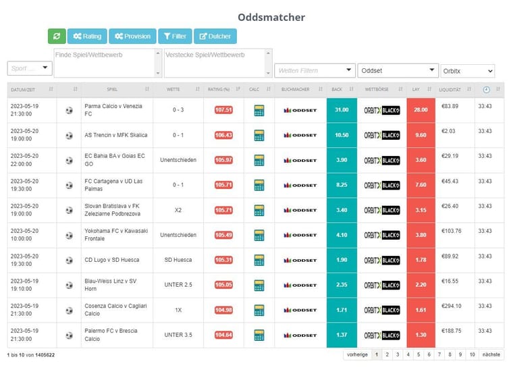This screenshot has height=378, width=513.
Task: Focus the Finde Spiel/Wettbewerb field
Action: [x=107, y=63]
